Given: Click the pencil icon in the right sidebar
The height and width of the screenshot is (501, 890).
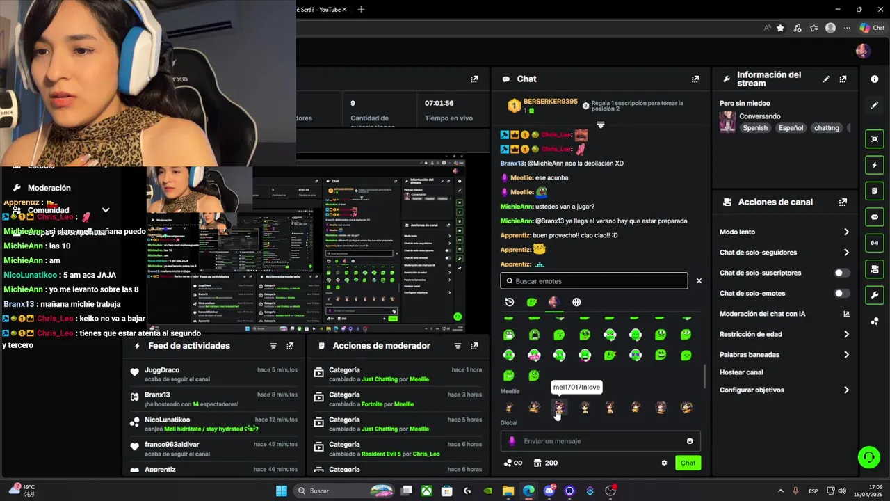Looking at the screenshot, I should tap(875, 105).
